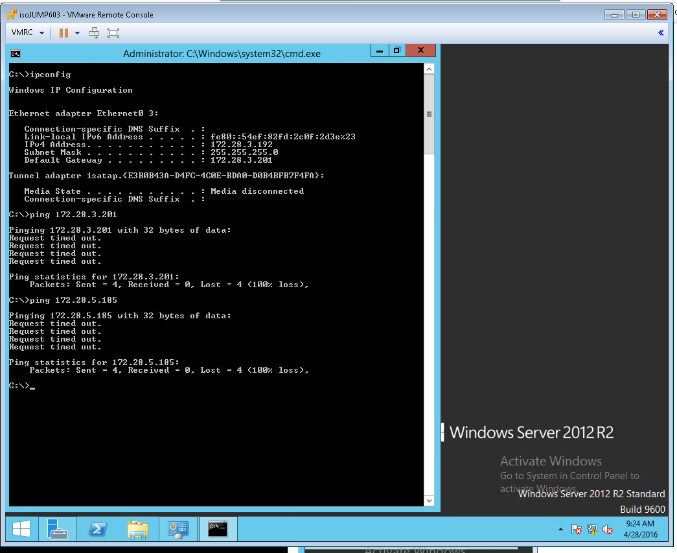The image size is (677, 553).
Task: Click 'Ping statistics for 172.28.3.201' line
Action: click(94, 276)
